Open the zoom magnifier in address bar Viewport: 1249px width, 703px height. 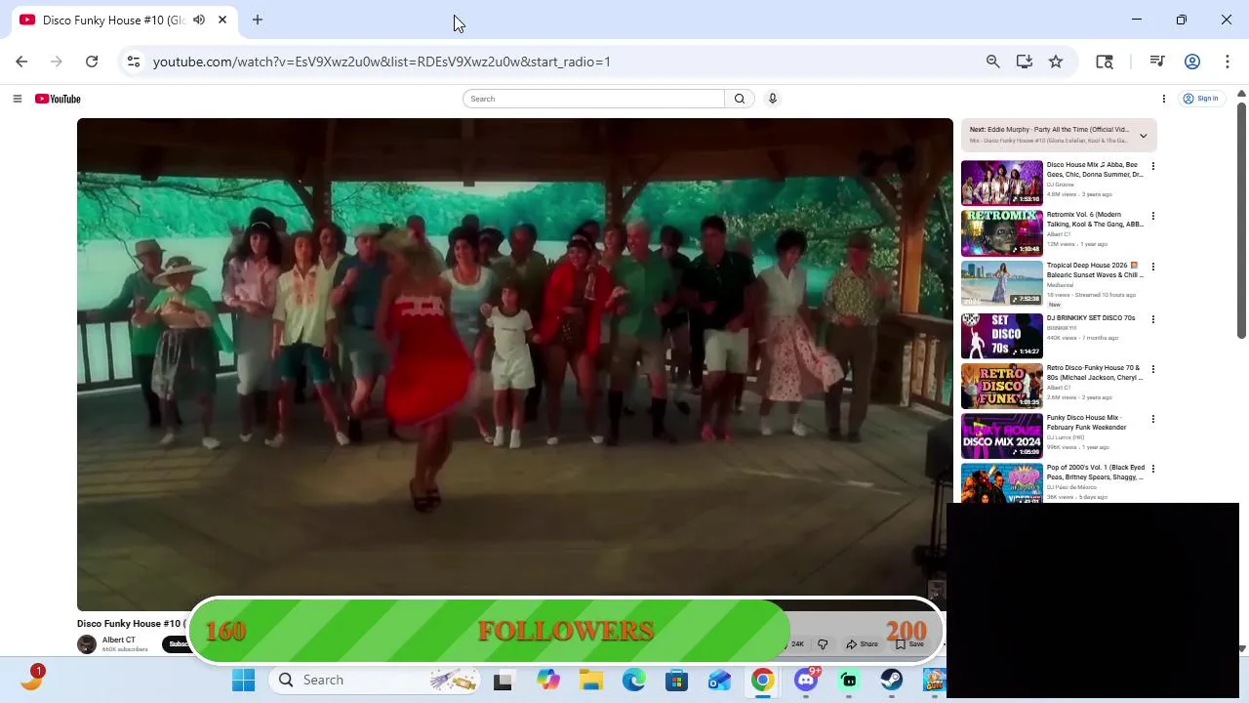[x=992, y=62]
